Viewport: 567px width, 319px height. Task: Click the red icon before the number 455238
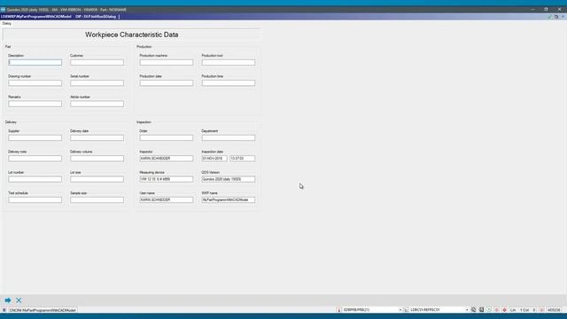coord(541,309)
